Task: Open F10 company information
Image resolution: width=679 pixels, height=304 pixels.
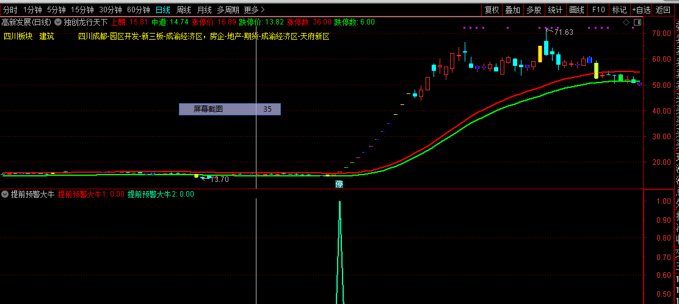Action: click(598, 10)
